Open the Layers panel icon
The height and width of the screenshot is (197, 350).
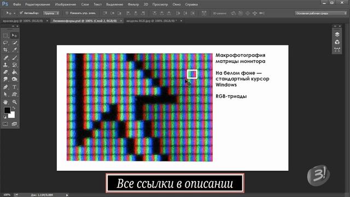(x=337, y=34)
